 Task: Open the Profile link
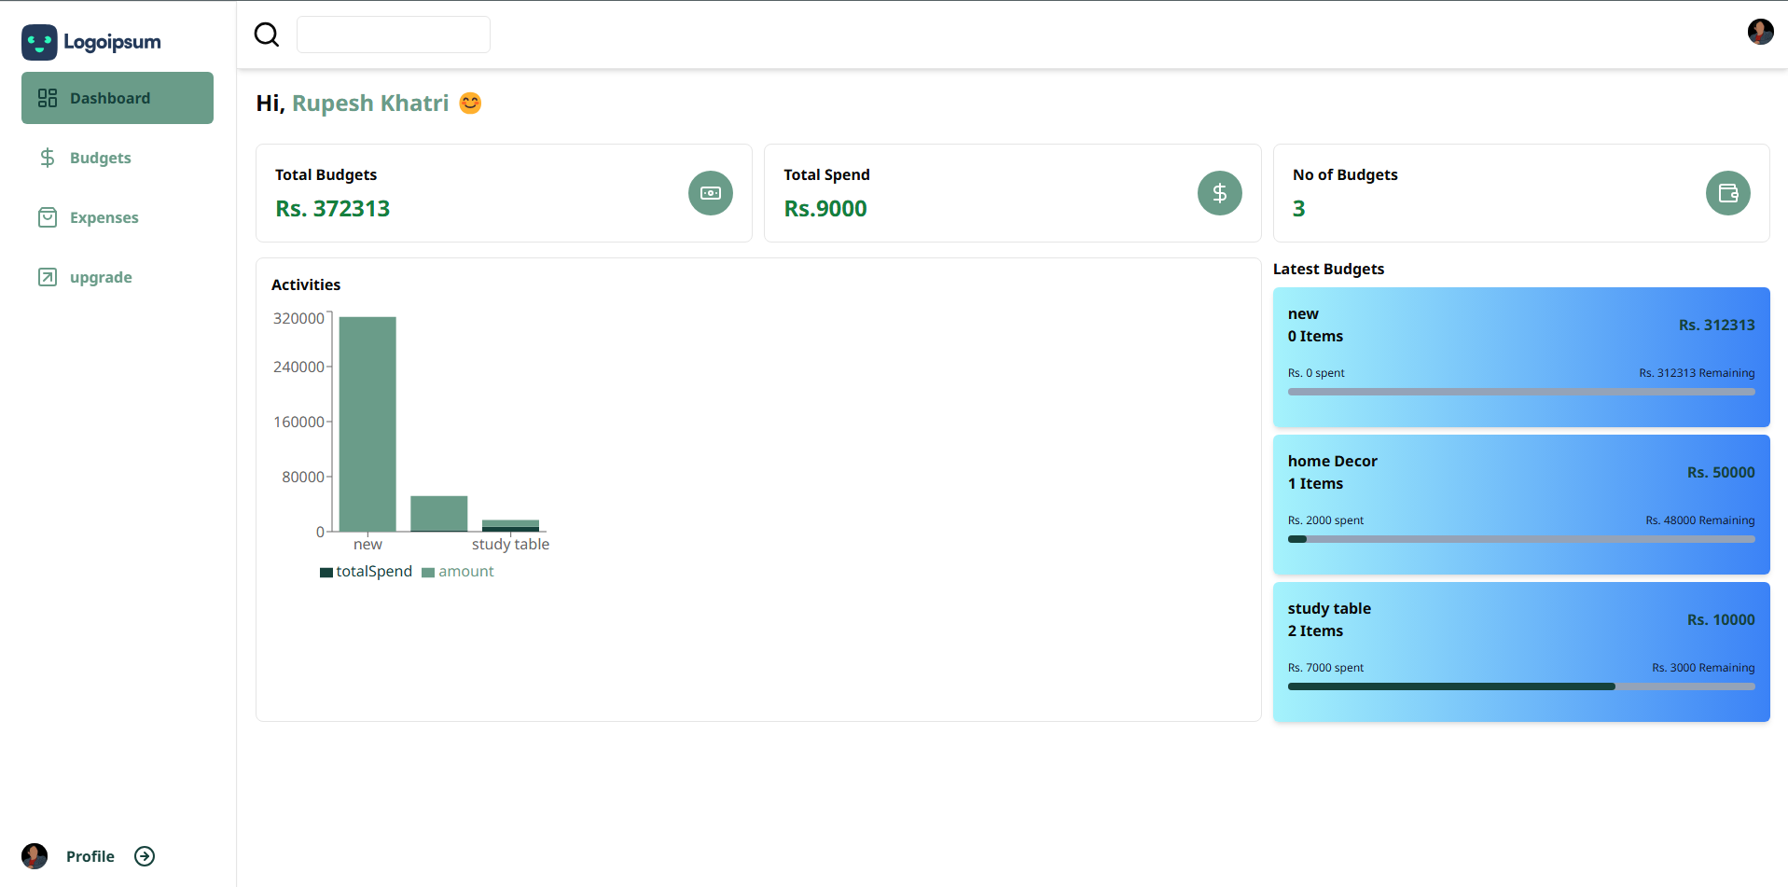[x=90, y=856]
